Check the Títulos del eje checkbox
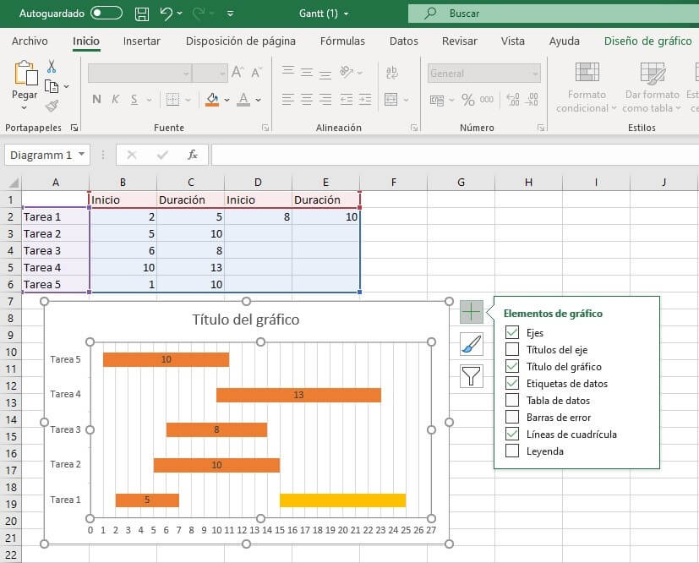This screenshot has height=563, width=699. 512,349
